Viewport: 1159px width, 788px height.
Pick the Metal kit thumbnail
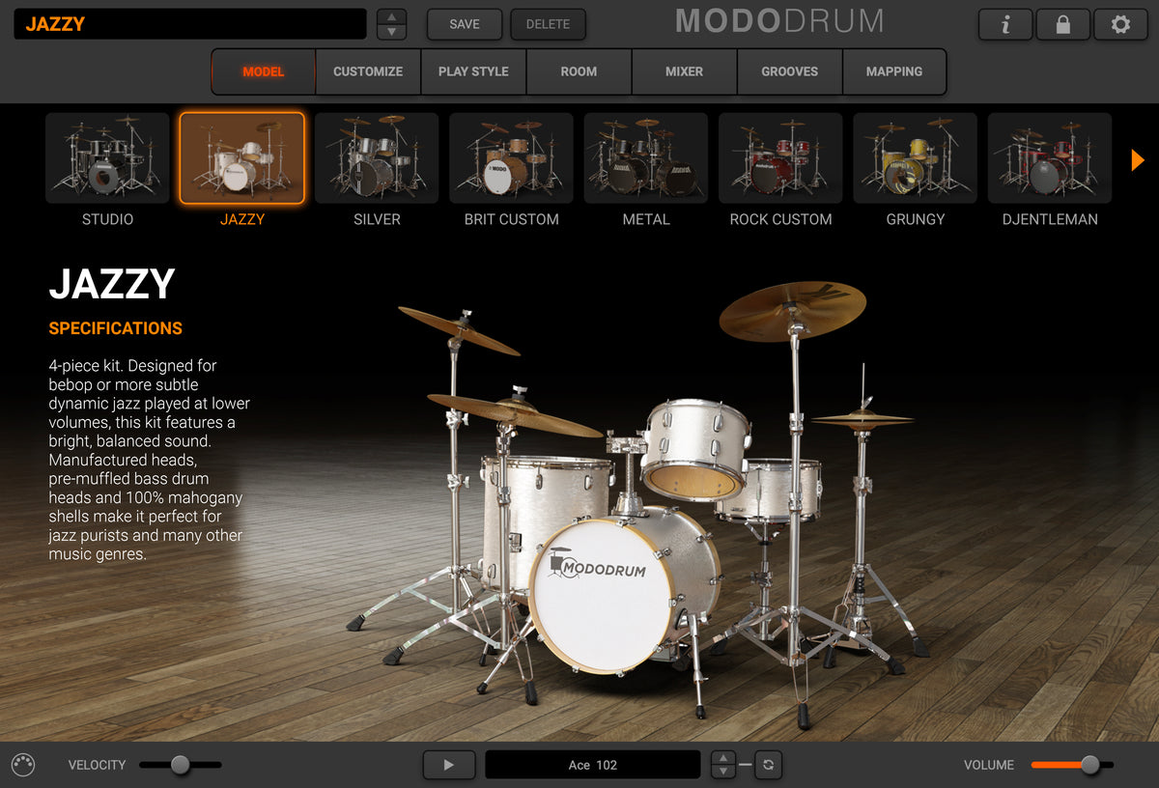pos(646,158)
